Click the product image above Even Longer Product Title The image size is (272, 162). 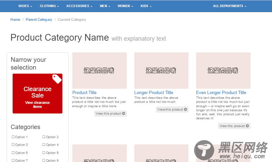[223, 71]
